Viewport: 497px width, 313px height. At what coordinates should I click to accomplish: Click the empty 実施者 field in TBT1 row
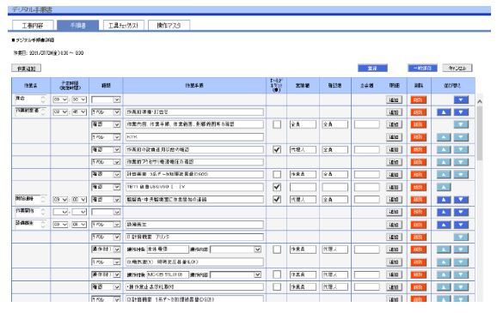pyautogui.click(x=303, y=187)
